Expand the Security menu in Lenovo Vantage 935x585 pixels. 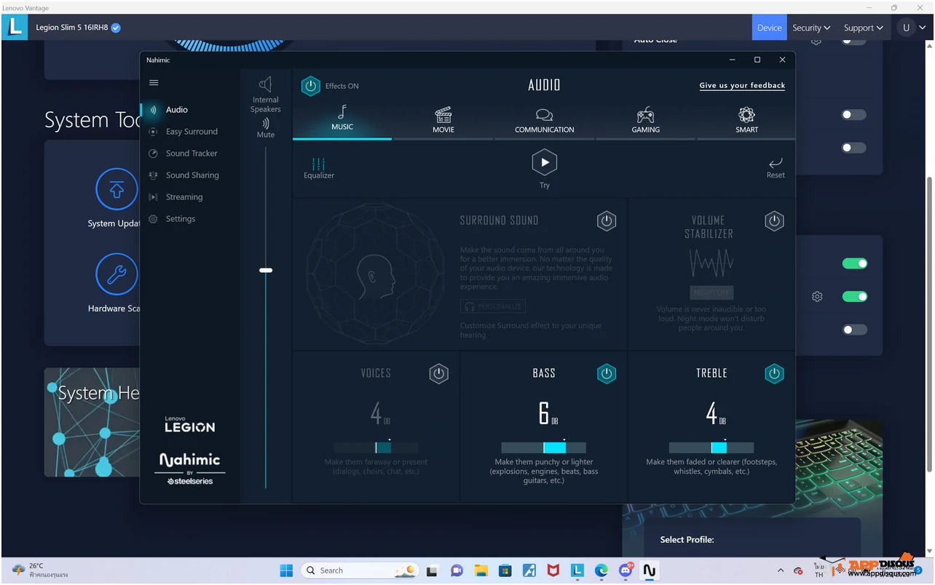(x=811, y=28)
